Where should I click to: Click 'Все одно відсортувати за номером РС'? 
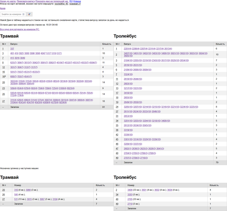point(20,29)
